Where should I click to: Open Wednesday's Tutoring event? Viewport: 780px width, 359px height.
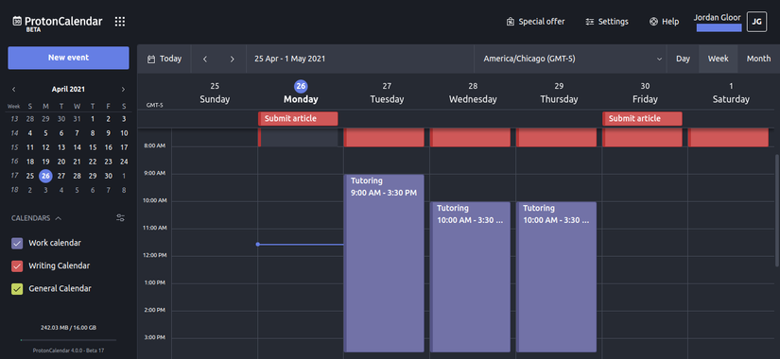click(x=470, y=277)
